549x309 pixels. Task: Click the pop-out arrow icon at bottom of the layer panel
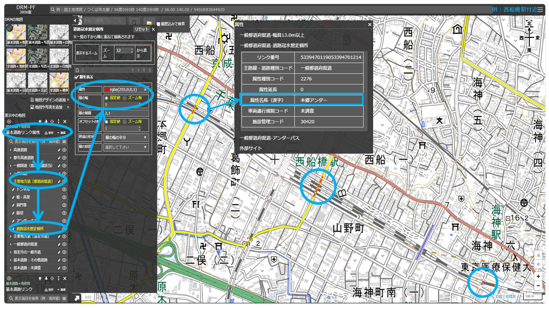click(76, 298)
